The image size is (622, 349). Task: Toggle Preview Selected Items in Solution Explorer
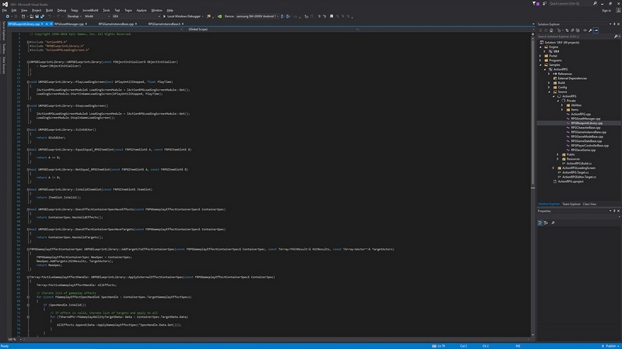596,30
